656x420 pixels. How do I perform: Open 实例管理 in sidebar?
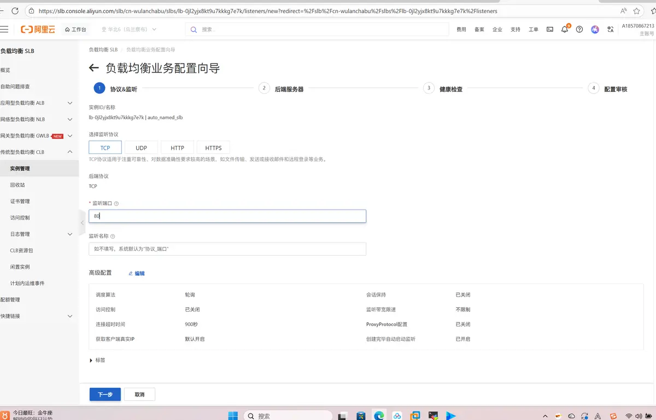[x=20, y=168]
